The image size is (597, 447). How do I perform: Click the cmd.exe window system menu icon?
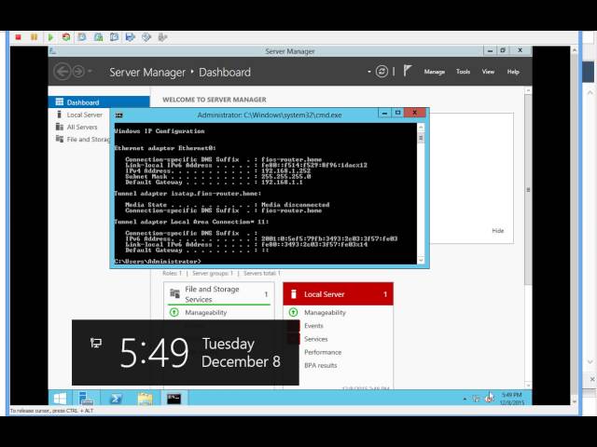[x=119, y=115]
